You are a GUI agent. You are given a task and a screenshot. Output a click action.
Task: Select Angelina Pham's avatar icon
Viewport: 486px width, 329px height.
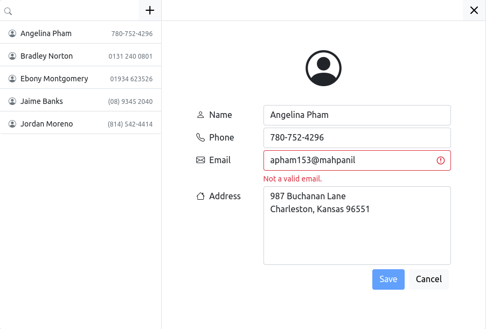[x=12, y=33]
